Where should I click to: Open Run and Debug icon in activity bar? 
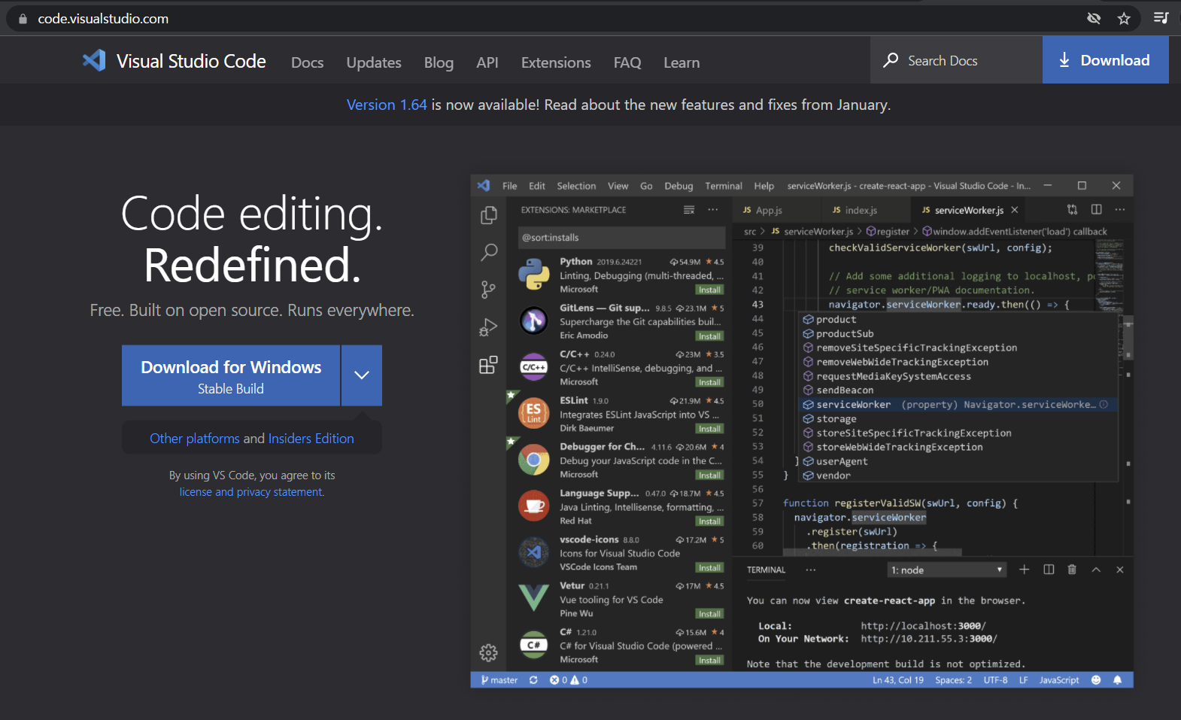(x=489, y=327)
